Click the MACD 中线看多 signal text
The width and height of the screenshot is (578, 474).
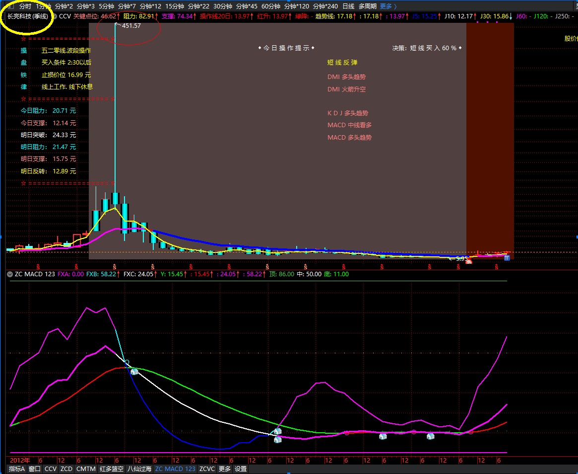[349, 125]
